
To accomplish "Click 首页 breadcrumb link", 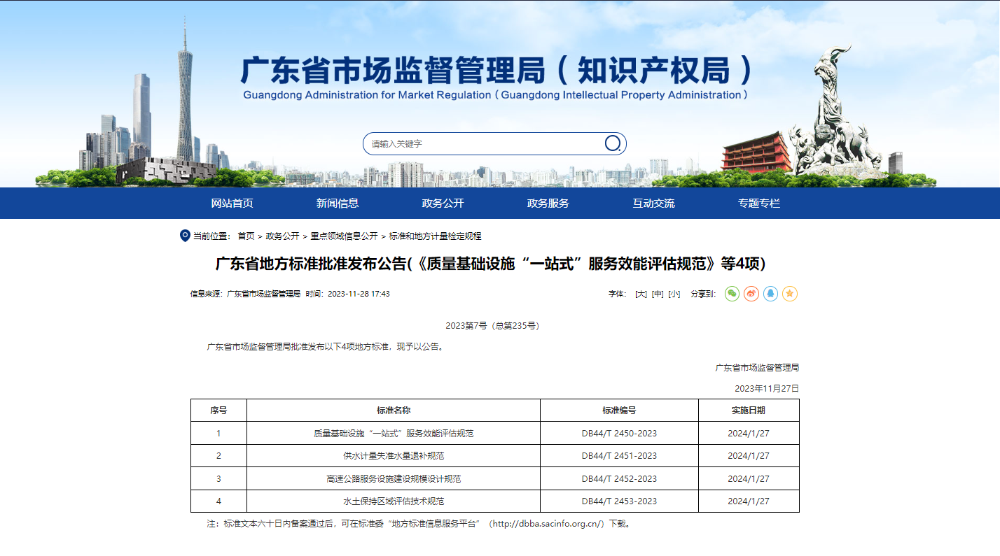I will coord(246,236).
